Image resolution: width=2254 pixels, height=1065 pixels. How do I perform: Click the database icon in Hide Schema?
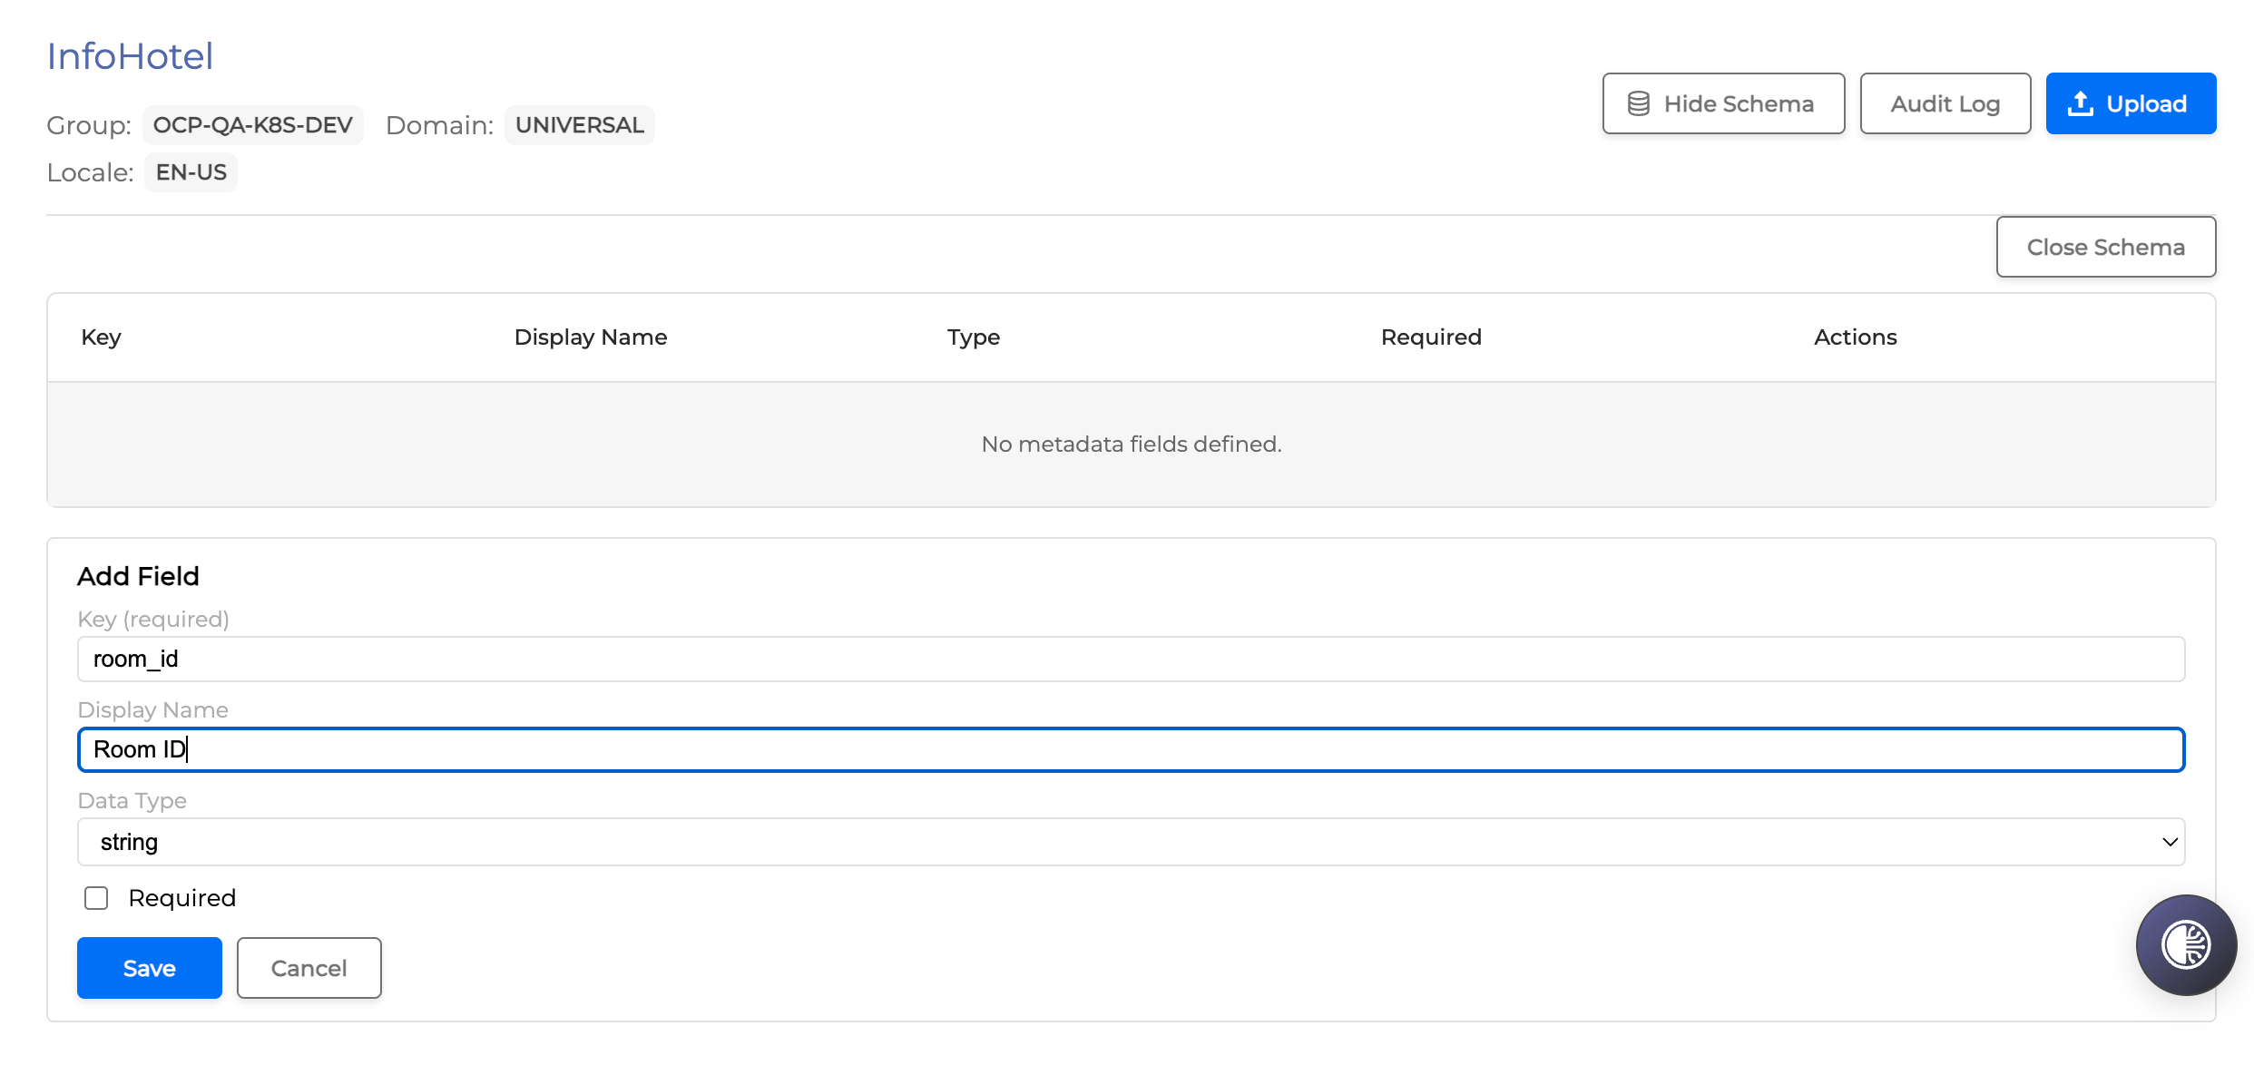(x=1638, y=103)
